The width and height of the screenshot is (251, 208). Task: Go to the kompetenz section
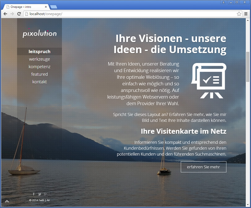[x=39, y=67]
